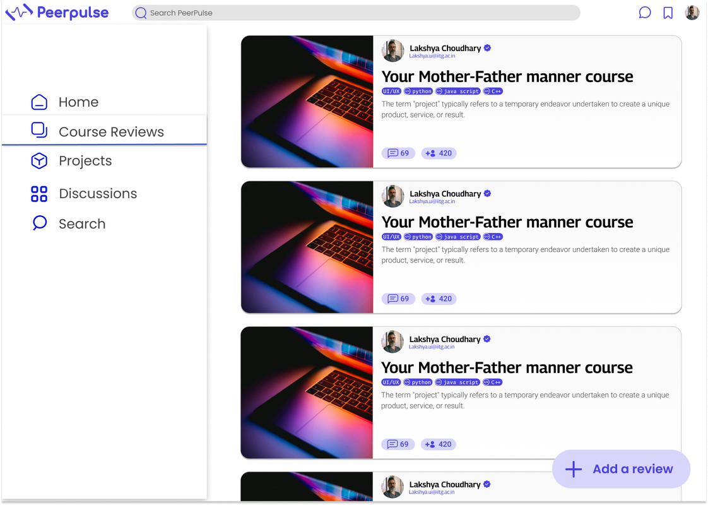Select Course Reviews in the sidebar
This screenshot has height=505, width=708.
click(104, 131)
